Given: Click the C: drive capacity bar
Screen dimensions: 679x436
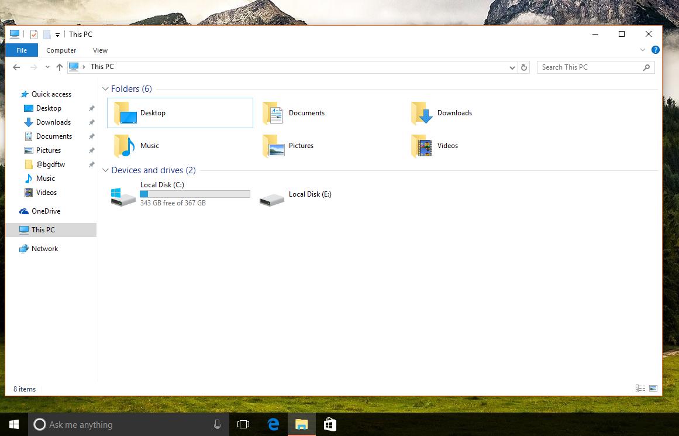Looking at the screenshot, I should (195, 194).
